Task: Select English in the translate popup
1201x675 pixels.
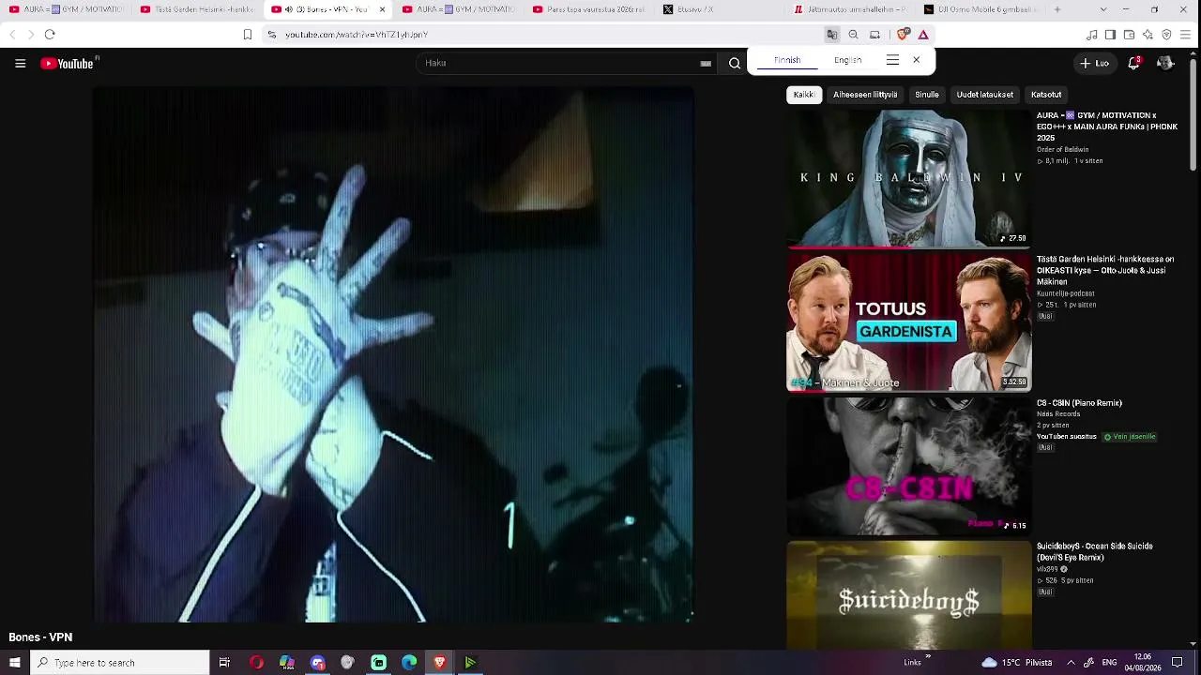Action: coord(847,60)
